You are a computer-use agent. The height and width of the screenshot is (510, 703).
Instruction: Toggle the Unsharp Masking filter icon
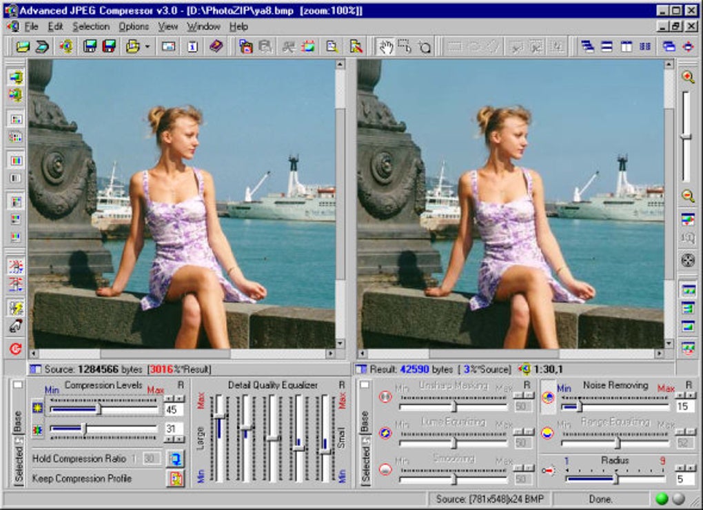coord(385,398)
